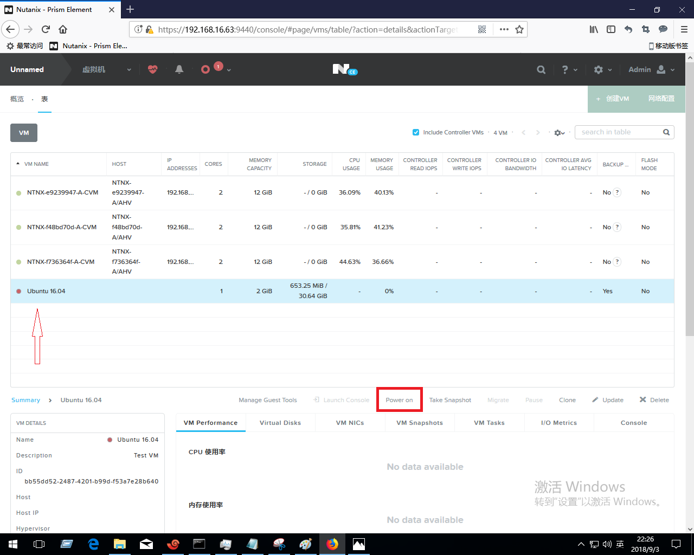The height and width of the screenshot is (555, 694).
Task: Click the Nutanix CE logo
Action: click(345, 69)
